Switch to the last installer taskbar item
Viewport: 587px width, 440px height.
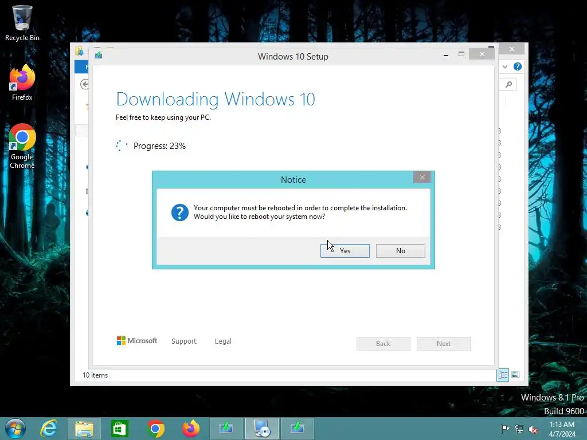coord(298,429)
